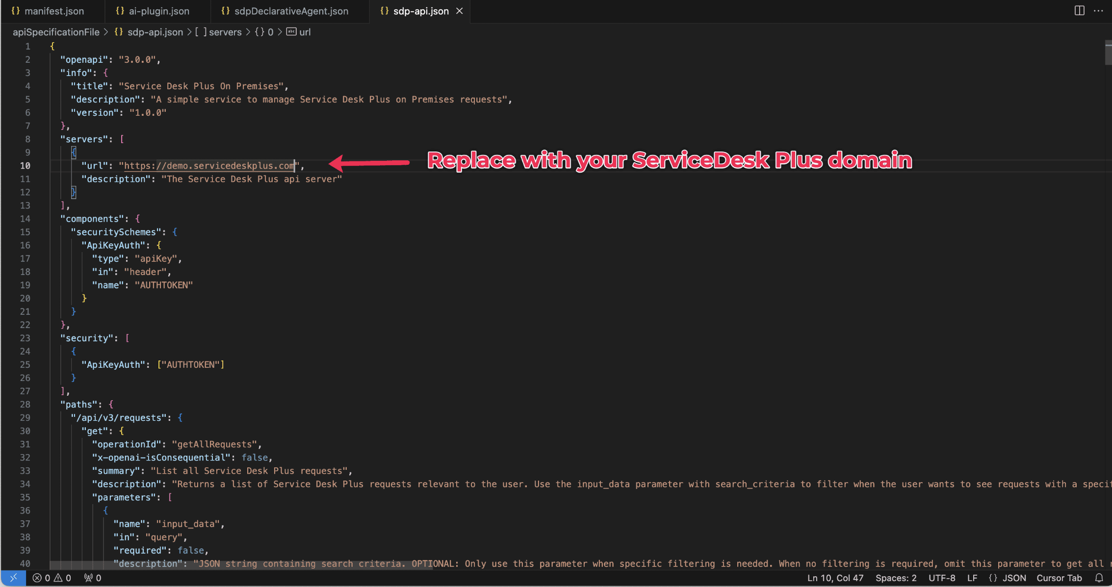Open the More Actions ellipsis menu
The image size is (1112, 587).
click(1098, 10)
